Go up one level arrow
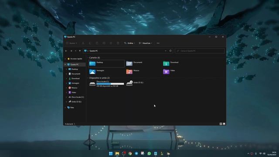 [80, 51]
